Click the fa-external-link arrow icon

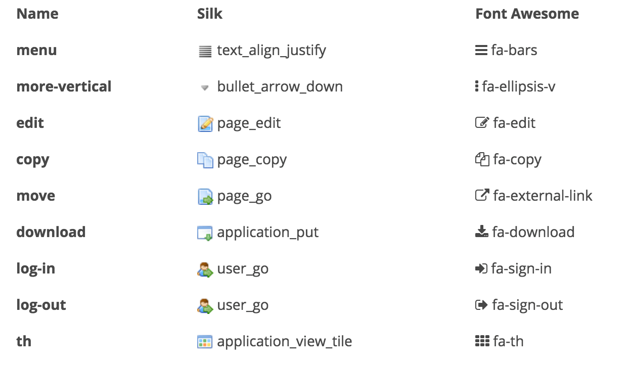pos(482,196)
